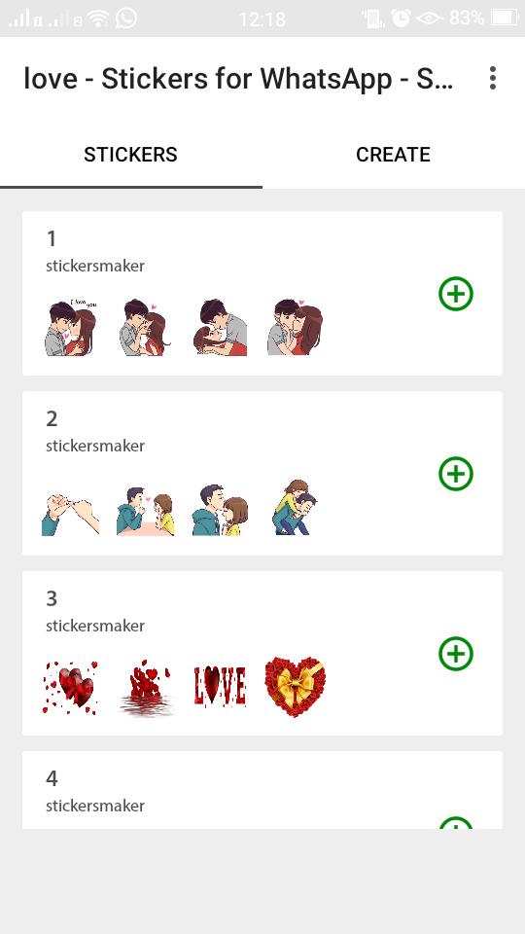Tap the app title love - Stickers for WhatsApp
Screen dimensions: 525x934
tap(238, 79)
